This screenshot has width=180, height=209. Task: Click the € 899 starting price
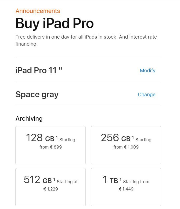coord(56,147)
